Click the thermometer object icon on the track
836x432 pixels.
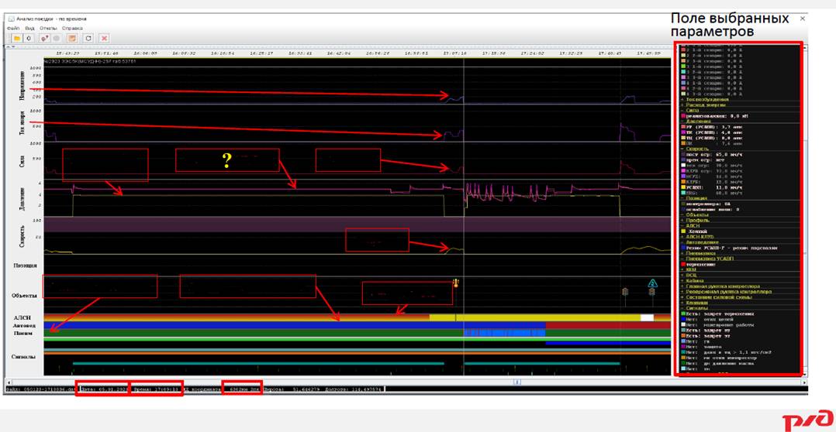coord(456,283)
